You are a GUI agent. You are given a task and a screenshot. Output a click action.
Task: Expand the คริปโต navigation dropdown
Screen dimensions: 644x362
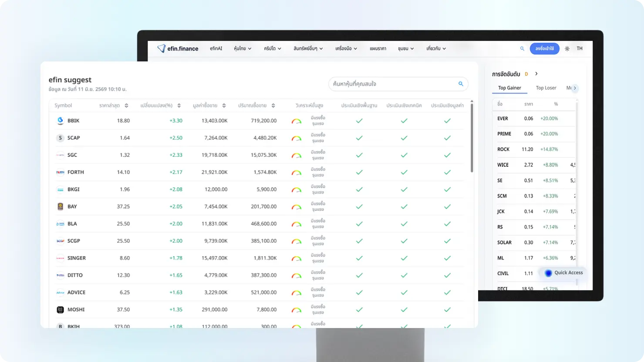(x=273, y=48)
